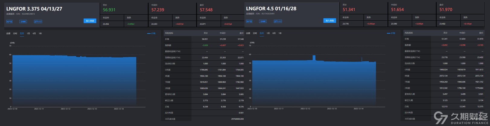This screenshot has width=490, height=126.
Task: Click bid price 51.341 in header
Action: 349,10
